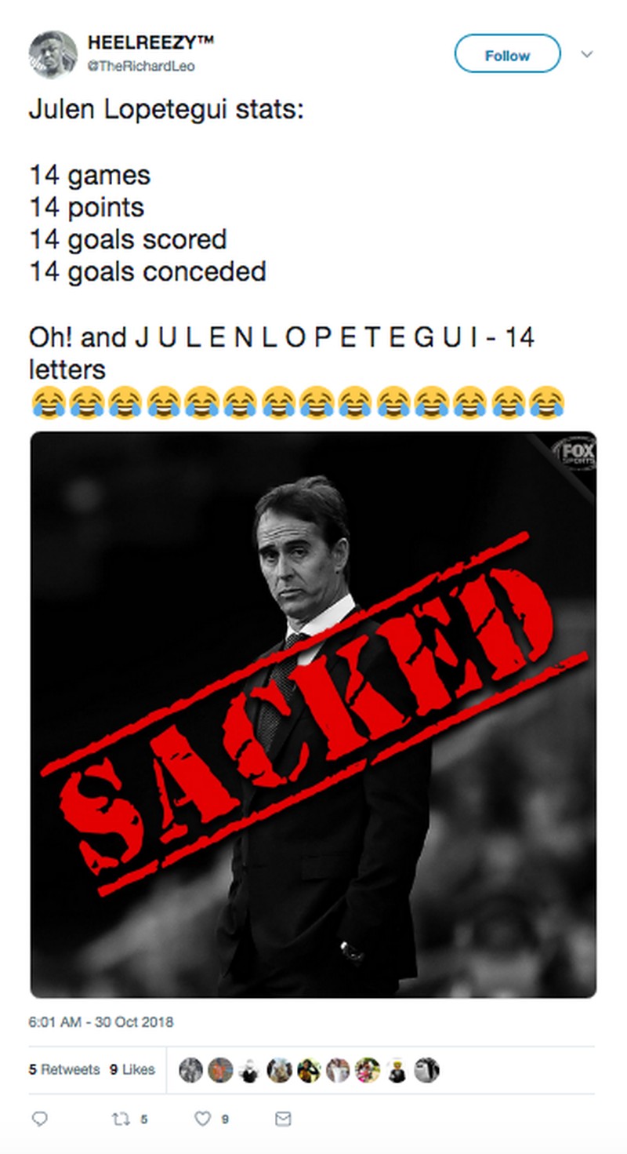The height and width of the screenshot is (1154, 627).
Task: Open HEELREEZY™ display name link
Action: [x=150, y=42]
